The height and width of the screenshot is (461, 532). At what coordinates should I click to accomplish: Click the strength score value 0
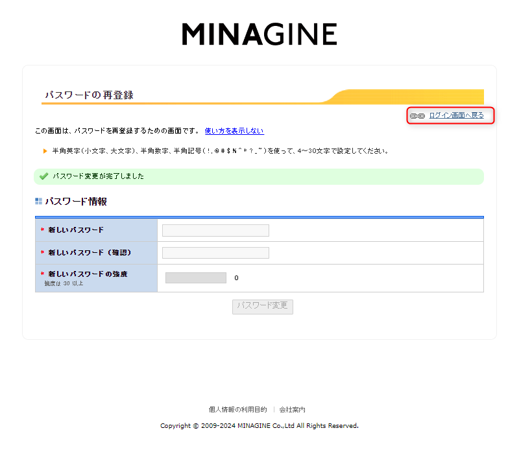[237, 278]
